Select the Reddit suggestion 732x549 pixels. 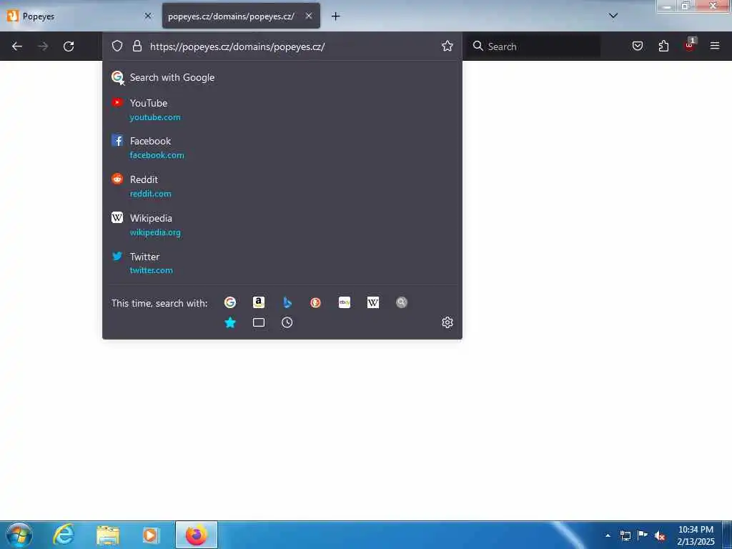pos(282,187)
